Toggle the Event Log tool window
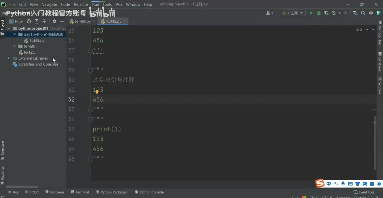 pyautogui.click(x=364, y=192)
